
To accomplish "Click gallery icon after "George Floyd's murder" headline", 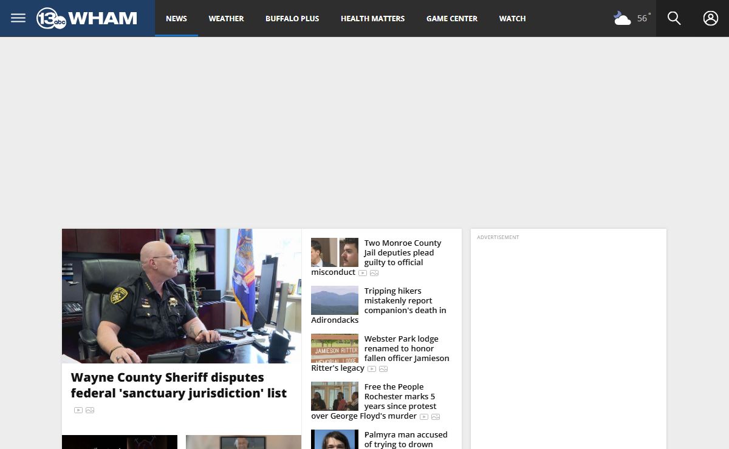I will click(x=436, y=417).
